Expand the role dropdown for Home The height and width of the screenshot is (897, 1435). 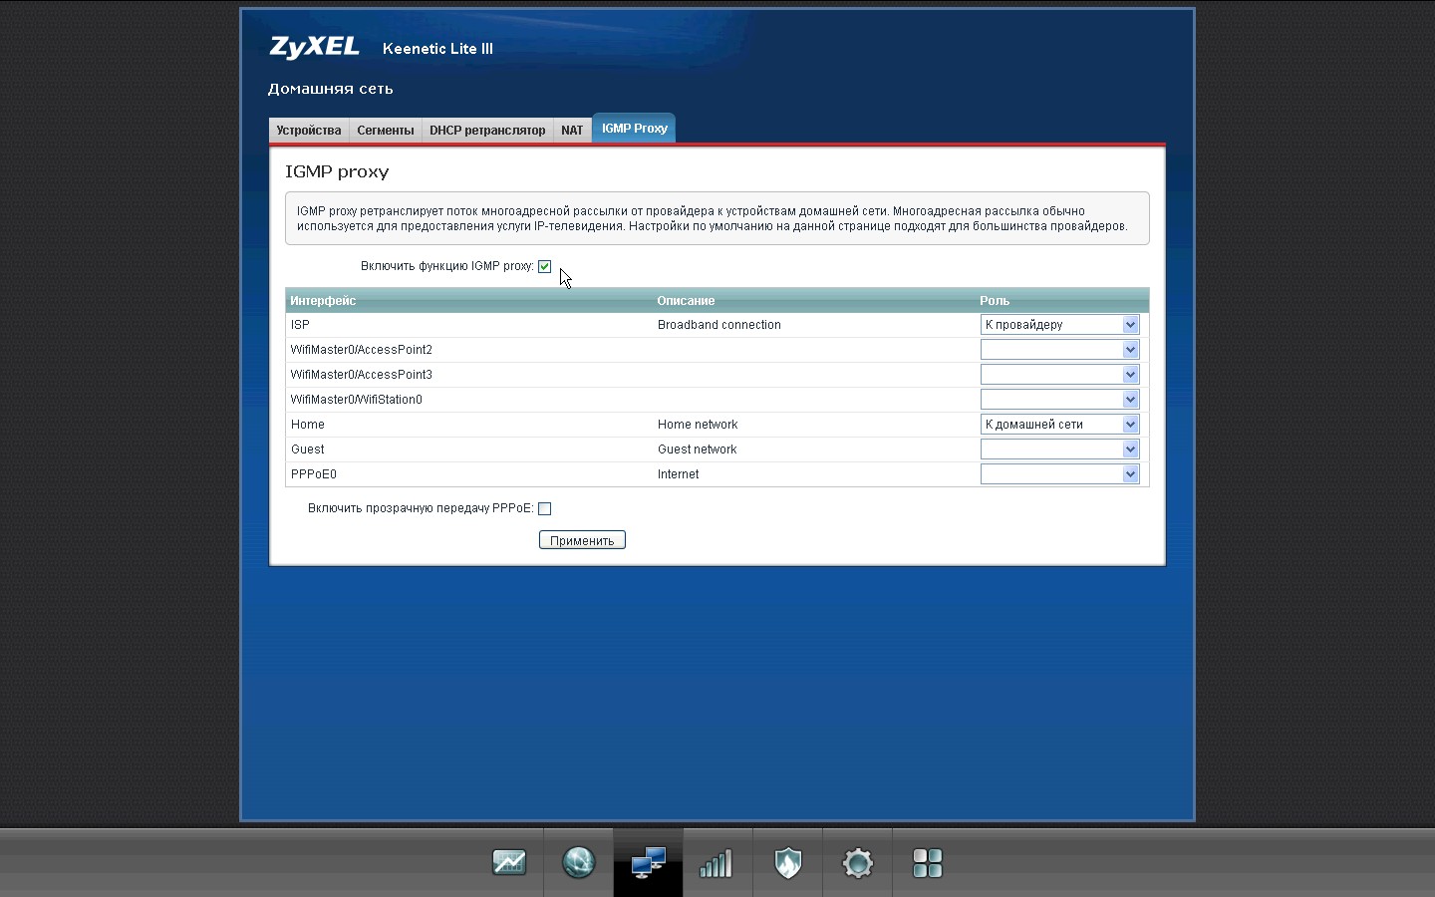pos(1059,425)
